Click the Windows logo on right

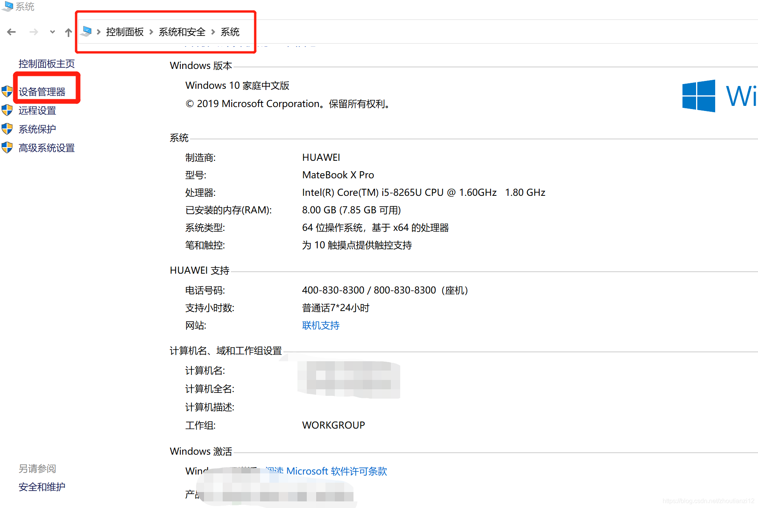coord(698,96)
